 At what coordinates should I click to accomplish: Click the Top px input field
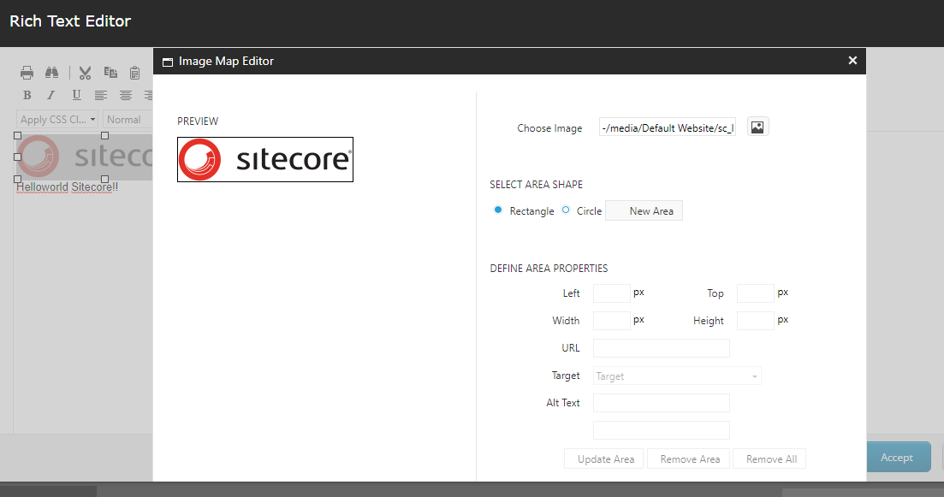pos(756,293)
